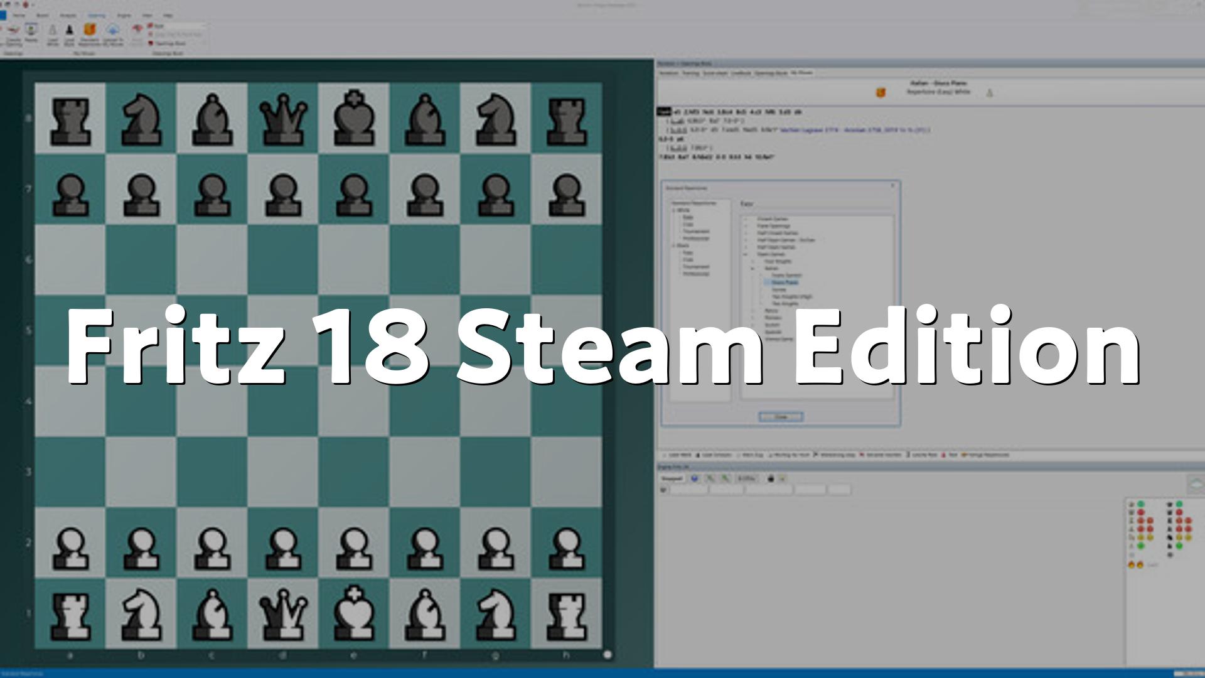Collapse the Italian tree node

click(x=752, y=269)
